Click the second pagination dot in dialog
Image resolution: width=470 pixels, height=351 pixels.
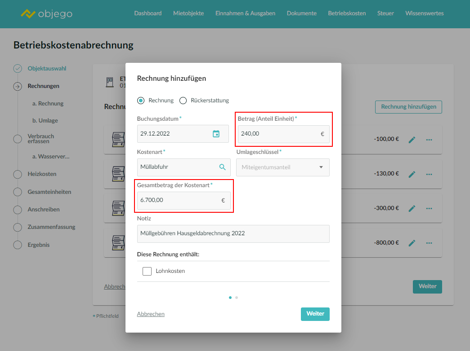(237, 297)
